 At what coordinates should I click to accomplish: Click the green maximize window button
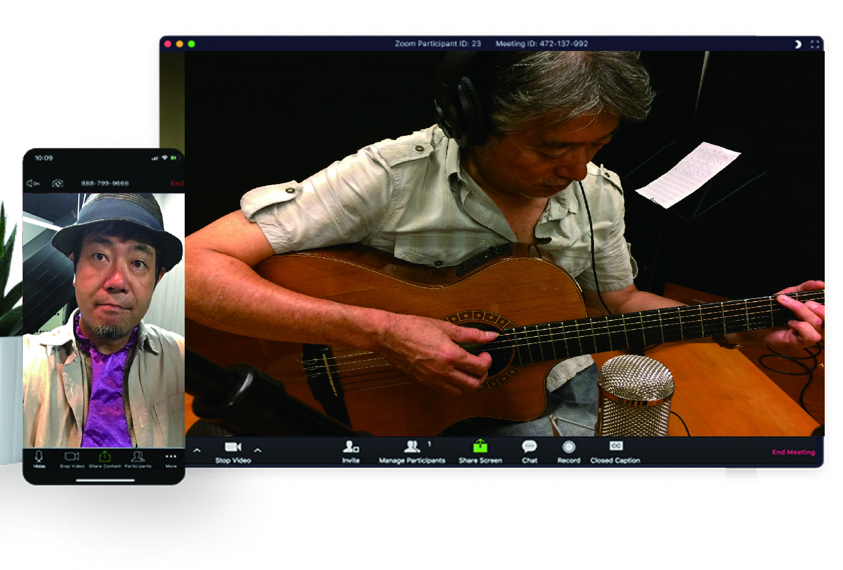click(x=191, y=44)
